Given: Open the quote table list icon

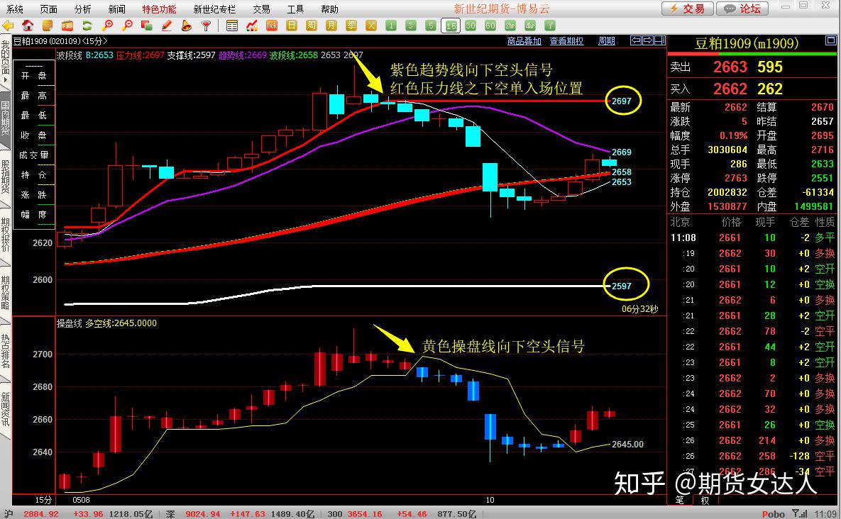Looking at the screenshot, I should tap(231, 26).
